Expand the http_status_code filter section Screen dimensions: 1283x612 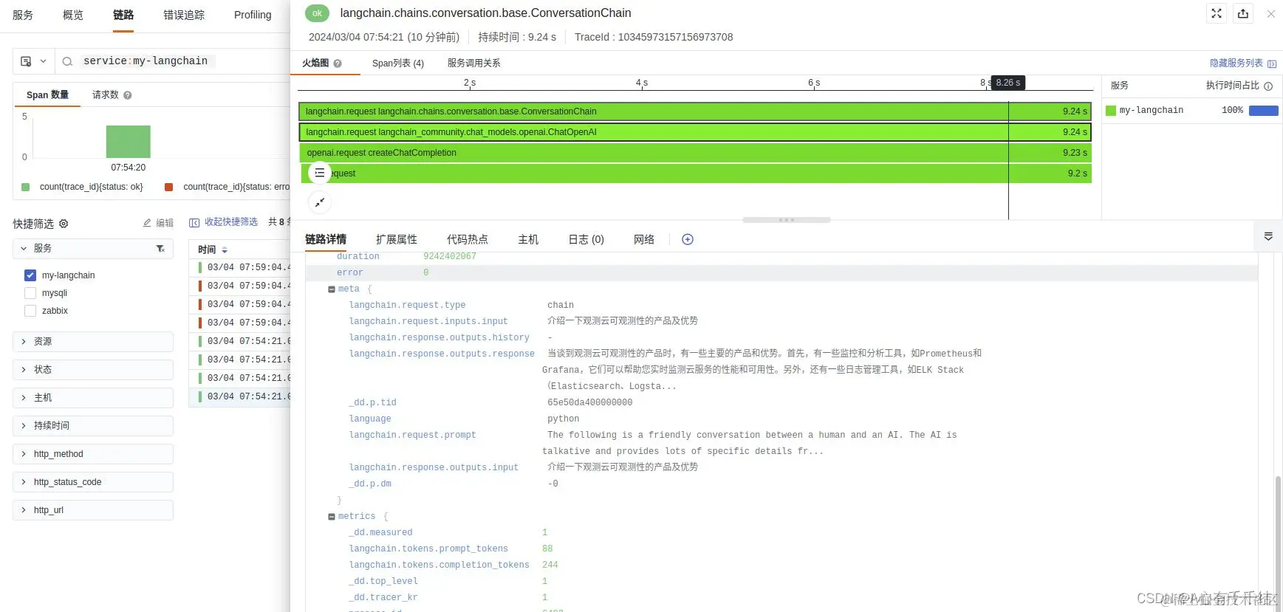93,482
